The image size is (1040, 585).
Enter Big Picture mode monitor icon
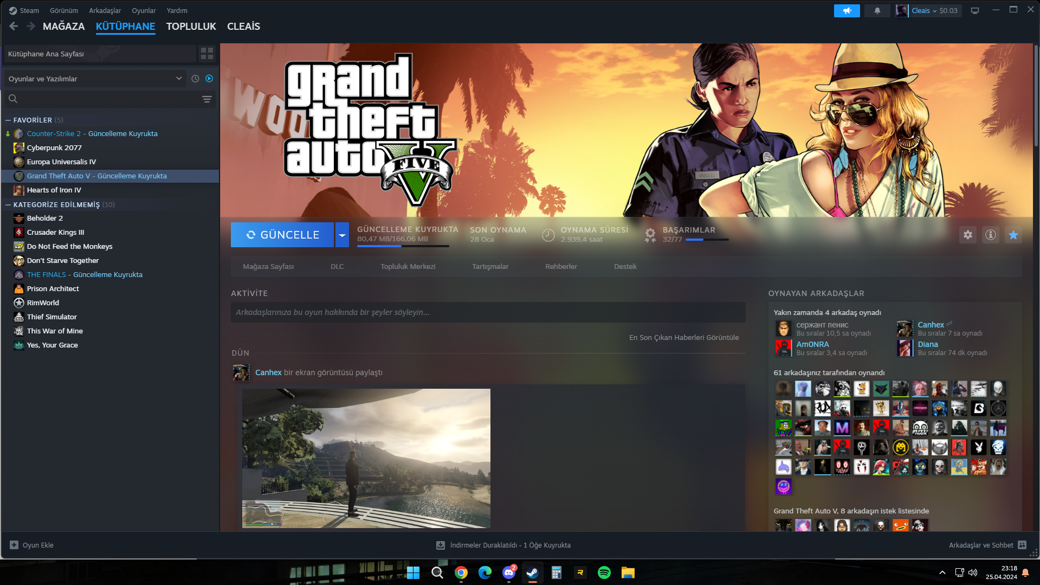click(975, 10)
